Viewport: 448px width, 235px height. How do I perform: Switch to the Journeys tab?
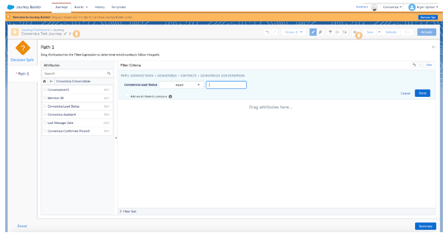pos(61,7)
